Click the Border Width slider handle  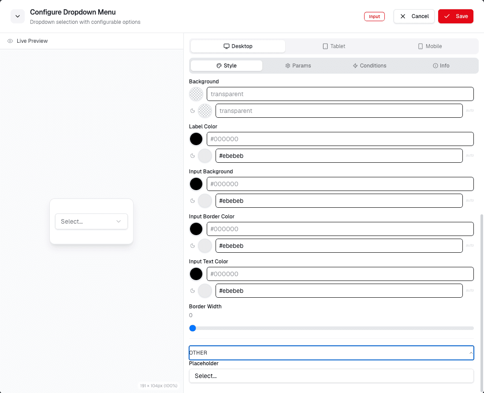193,328
